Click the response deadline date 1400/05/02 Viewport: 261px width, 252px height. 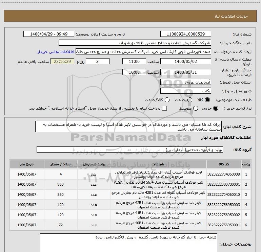tap(186, 61)
